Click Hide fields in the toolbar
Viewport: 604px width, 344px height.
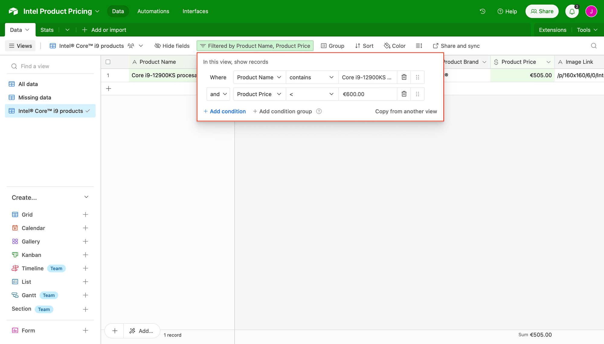point(172,46)
